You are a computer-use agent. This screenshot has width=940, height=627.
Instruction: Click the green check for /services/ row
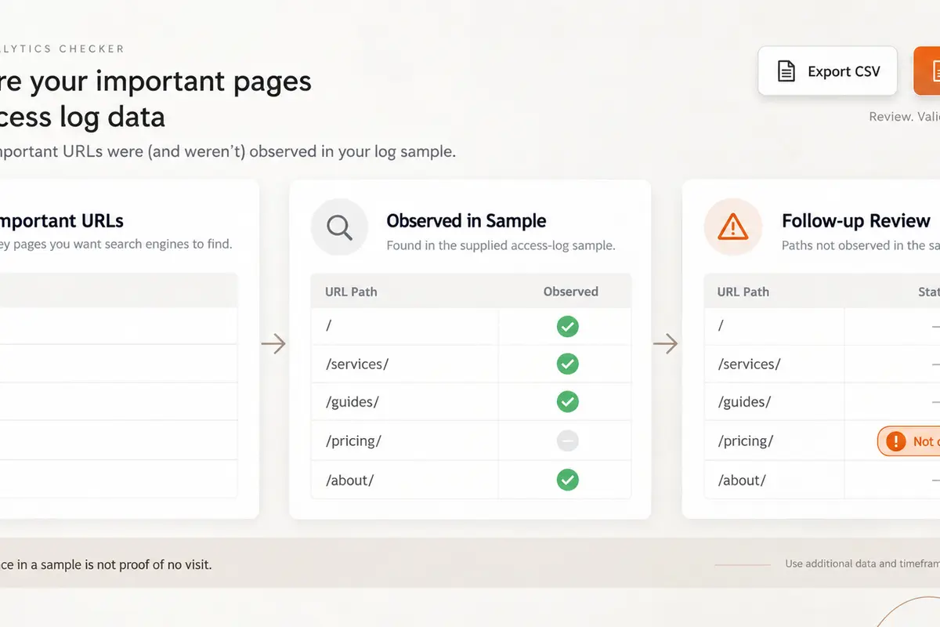(x=567, y=364)
